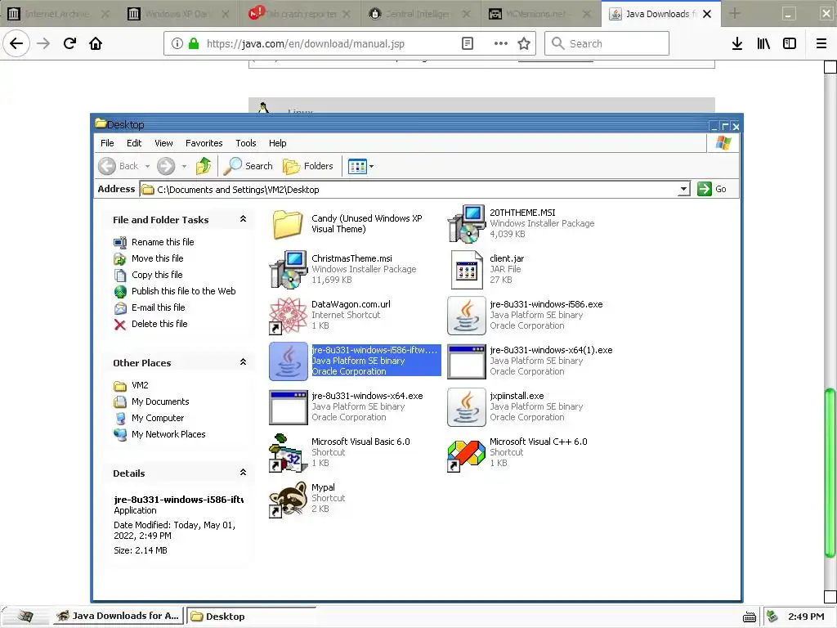Open the Forward history dropdown arrow
Screen dimensions: 837x628
pyautogui.click(x=184, y=167)
